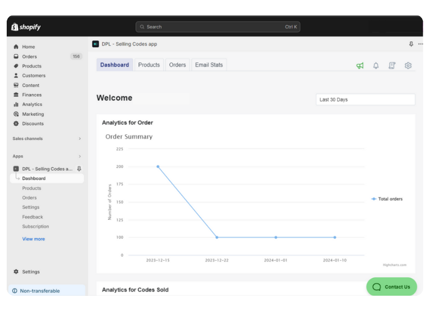
Task: Expand the Apps section chevron
Action: click(x=79, y=156)
